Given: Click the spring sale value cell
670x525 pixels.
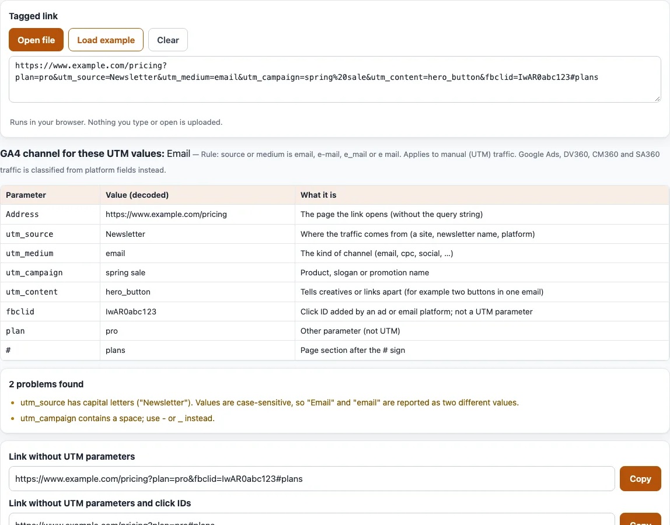Looking at the screenshot, I should coord(197,272).
